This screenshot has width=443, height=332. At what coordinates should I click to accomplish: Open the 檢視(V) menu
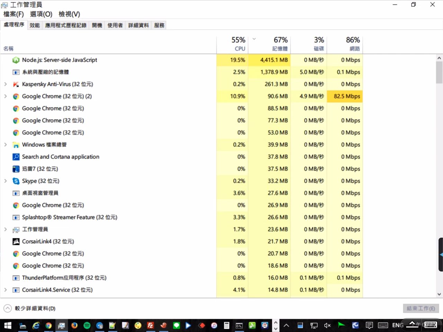69,14
